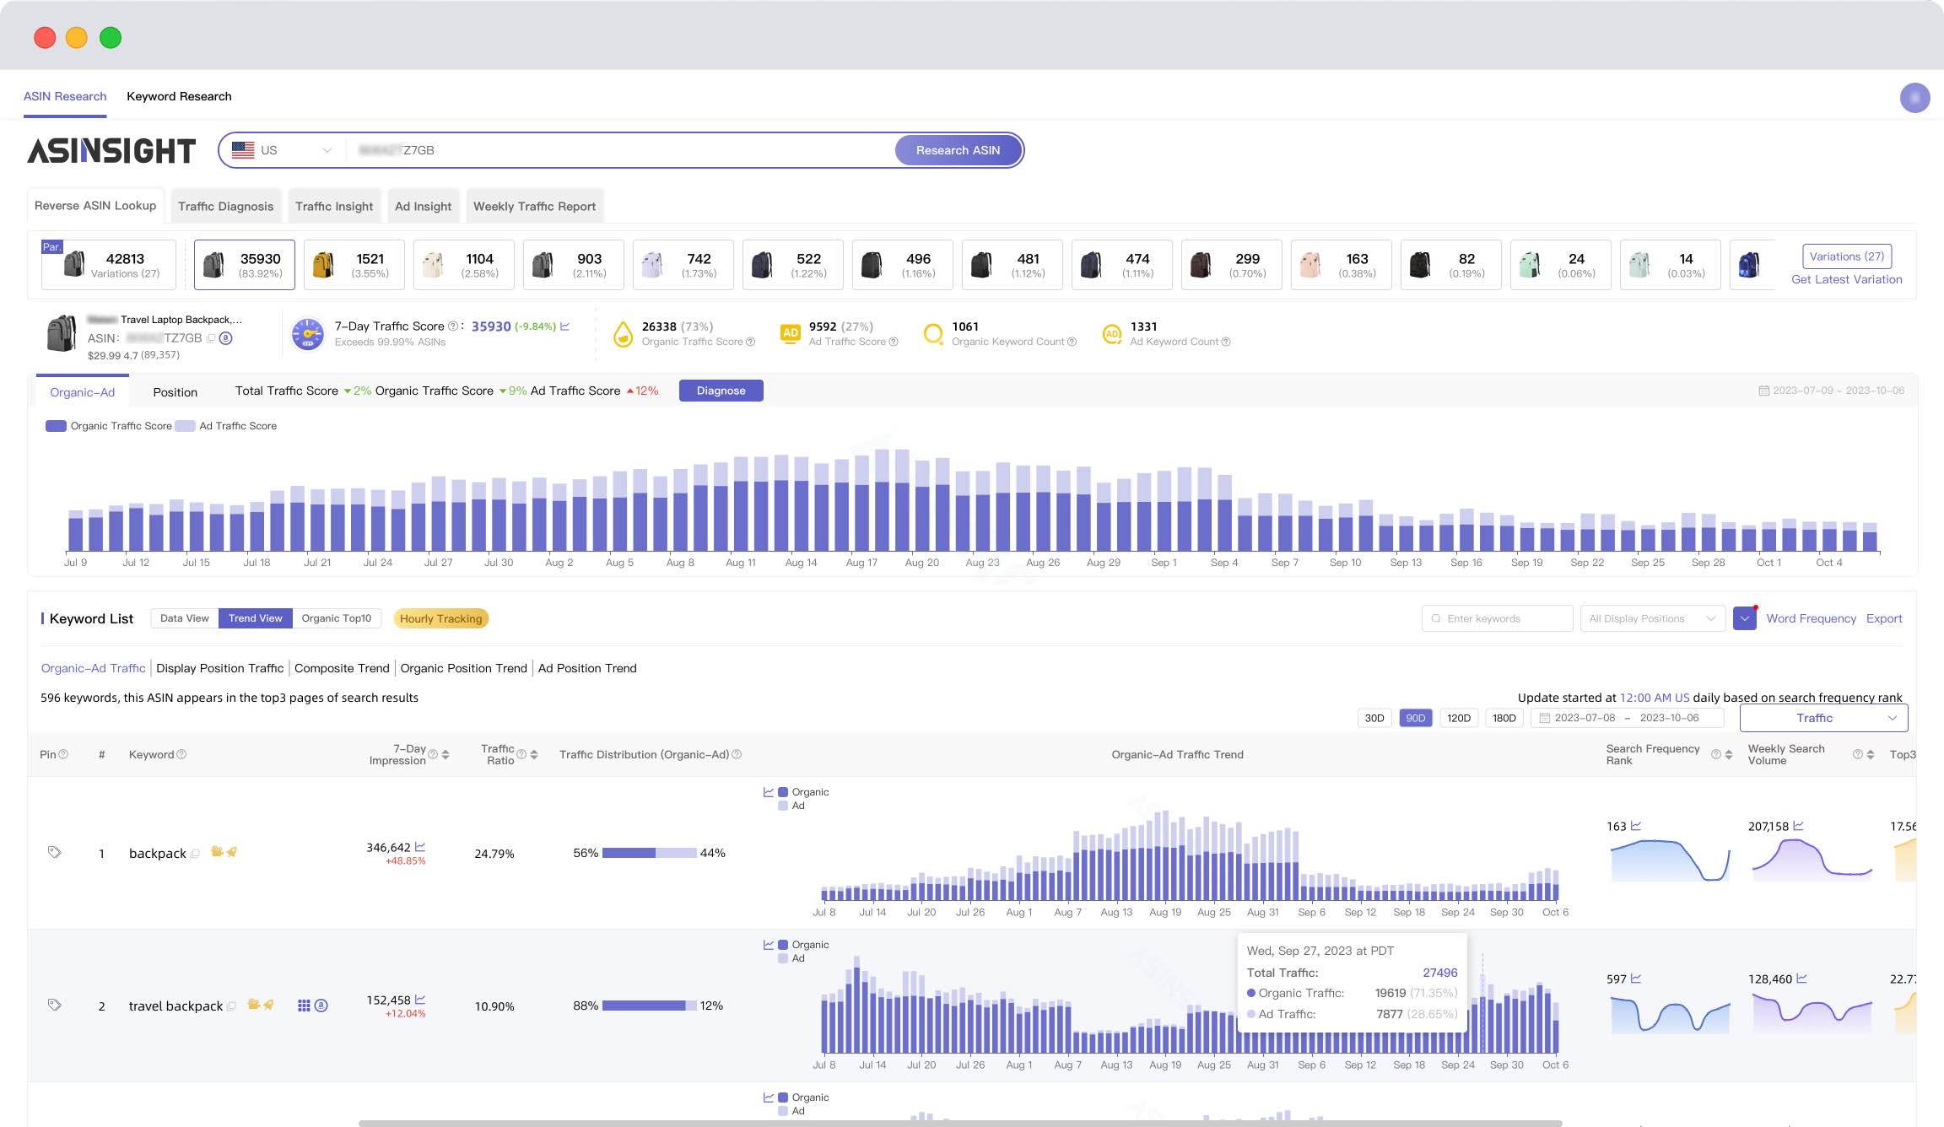Click Get Latest Variation link
This screenshot has height=1127, width=1944.
click(1846, 279)
